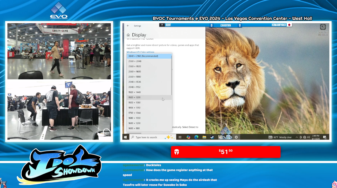337x188 pixels.
Task: Pick the 2560 × 1600 resolution option
Action: click(149, 72)
